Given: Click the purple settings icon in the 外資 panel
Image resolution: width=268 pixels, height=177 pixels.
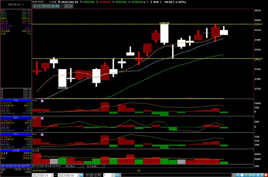Looking at the screenshot, I should point(42,101).
